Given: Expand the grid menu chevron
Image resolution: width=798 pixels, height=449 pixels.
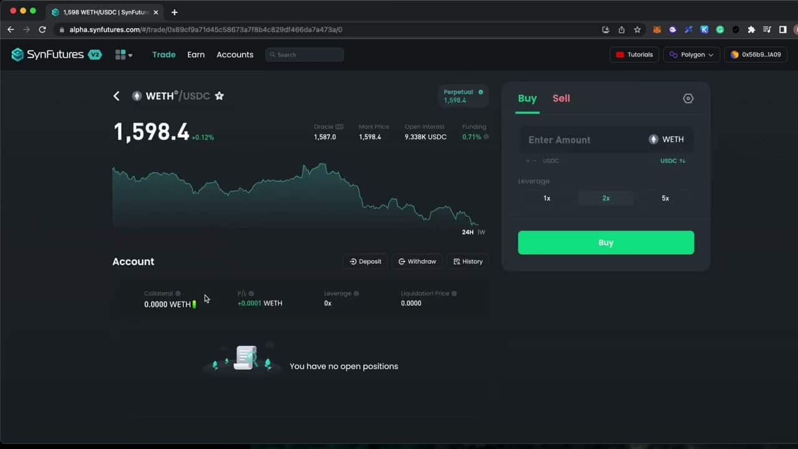Looking at the screenshot, I should point(130,54).
